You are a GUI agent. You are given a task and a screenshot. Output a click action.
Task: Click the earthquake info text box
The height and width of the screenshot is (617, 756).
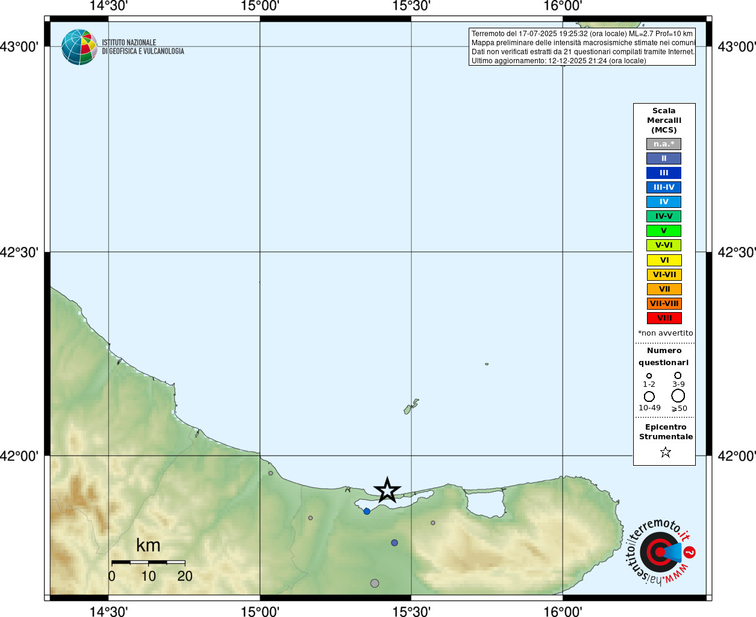pos(582,47)
